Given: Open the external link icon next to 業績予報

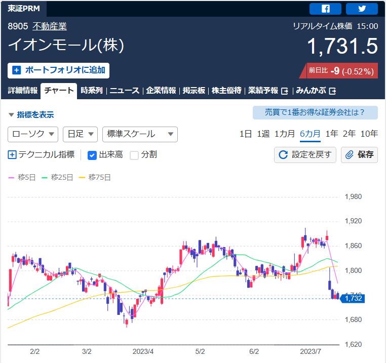Looking at the screenshot, I should pos(285,91).
